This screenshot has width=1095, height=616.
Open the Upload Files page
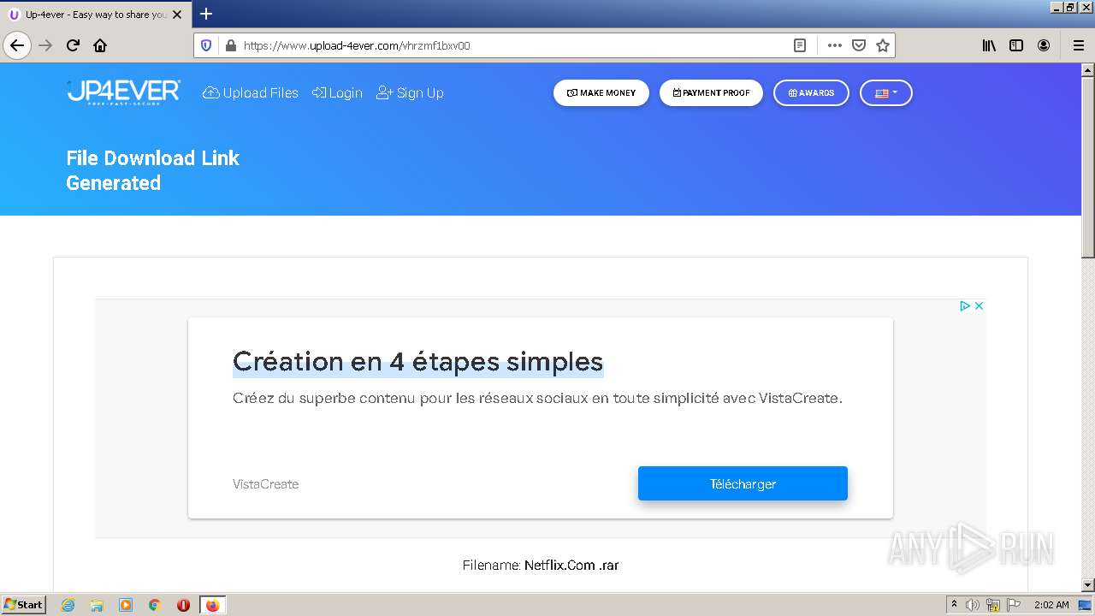251,92
